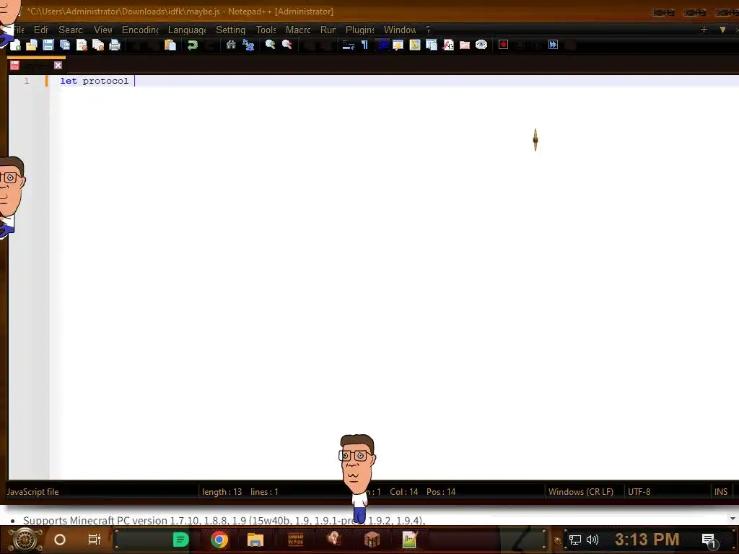Click the green Undo arrow icon

(192, 45)
